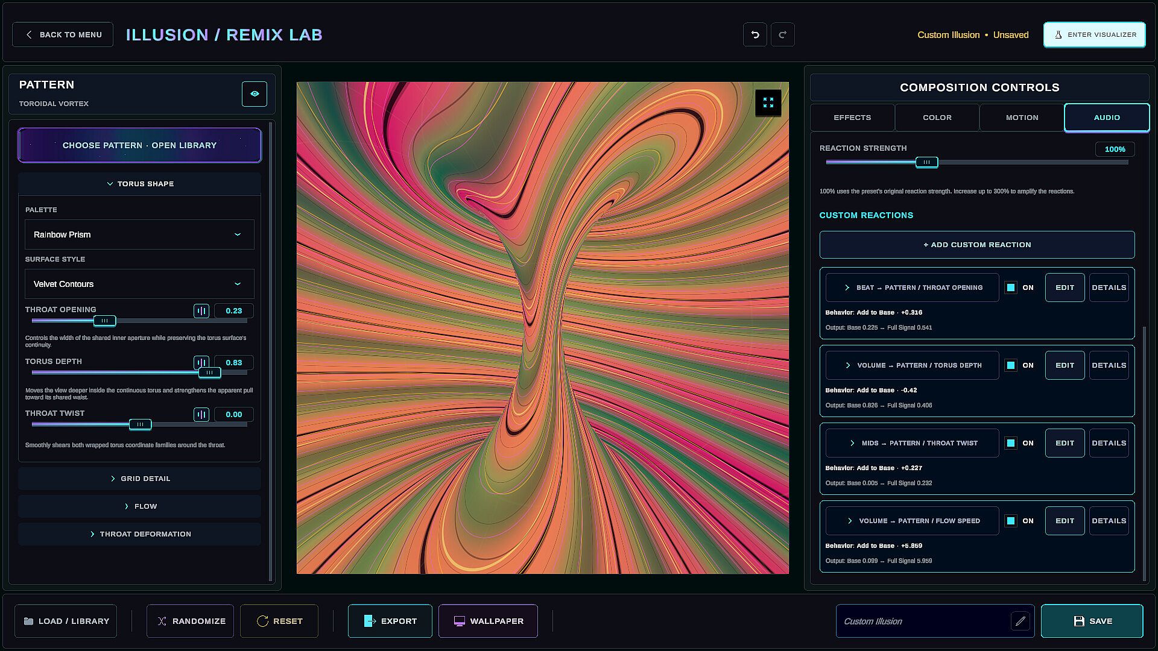Switch to the Effects tab
This screenshot has height=651, width=1158.
coord(852,118)
